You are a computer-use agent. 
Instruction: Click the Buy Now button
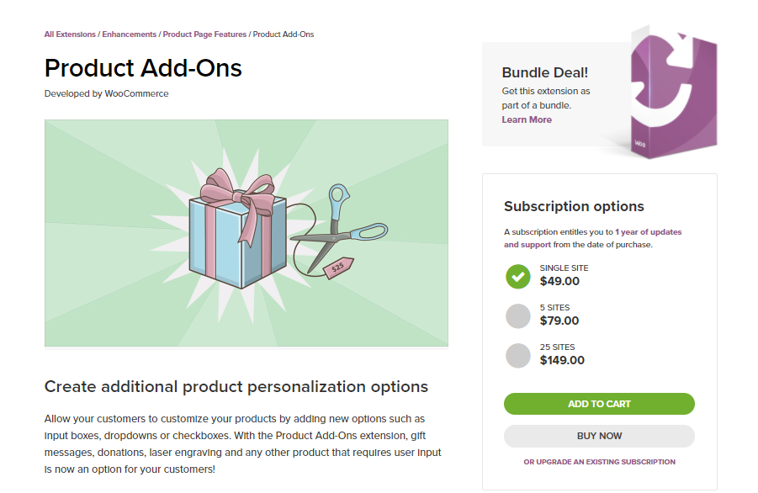(x=599, y=436)
